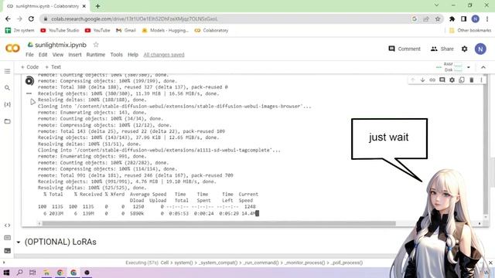Image resolution: width=495 pixels, height=278 pixels.
Task: Open the terminal panel icon
Action: point(7,251)
